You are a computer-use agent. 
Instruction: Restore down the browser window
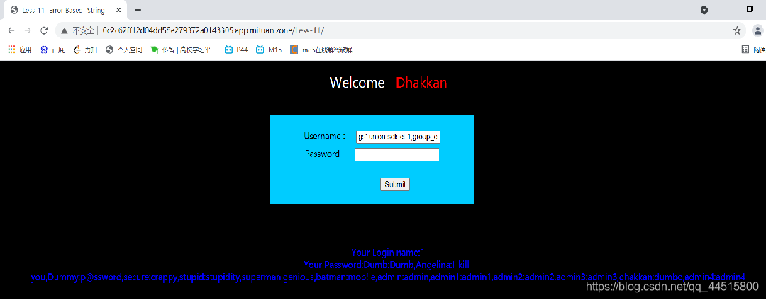pyautogui.click(x=750, y=8)
